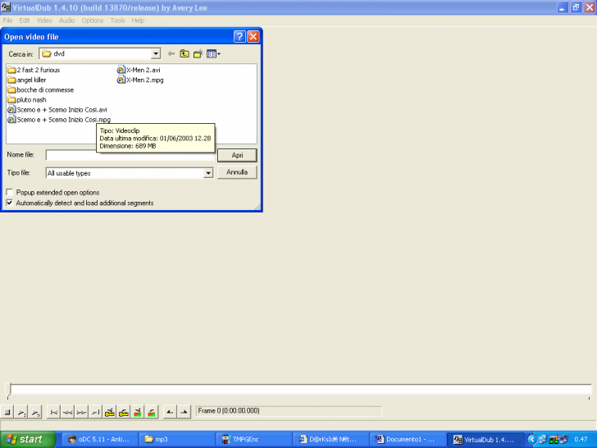The width and height of the screenshot is (597, 448).
Task: Click the Nome file input field
Action: (130, 155)
